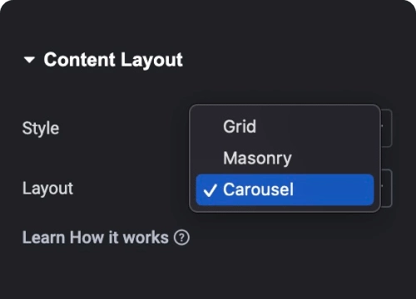This screenshot has width=416, height=299.
Task: Click the Learn How it works text
Action: tap(95, 238)
